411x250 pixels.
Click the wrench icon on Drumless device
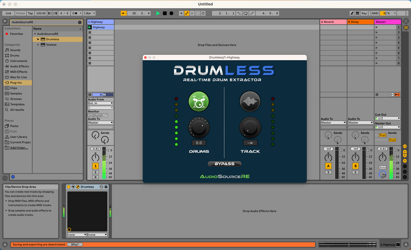tap(78, 187)
